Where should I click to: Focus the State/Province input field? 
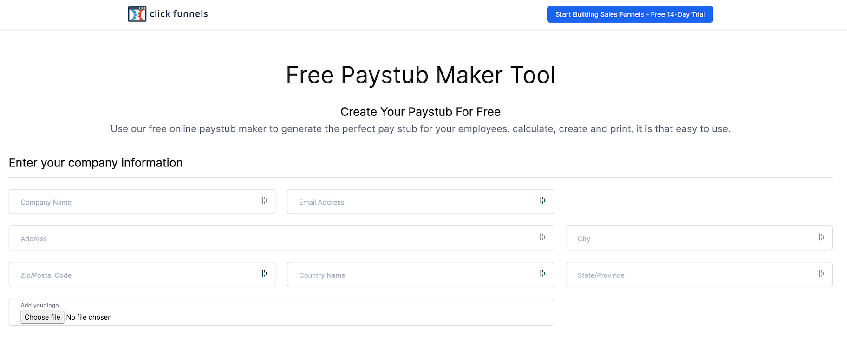692,275
